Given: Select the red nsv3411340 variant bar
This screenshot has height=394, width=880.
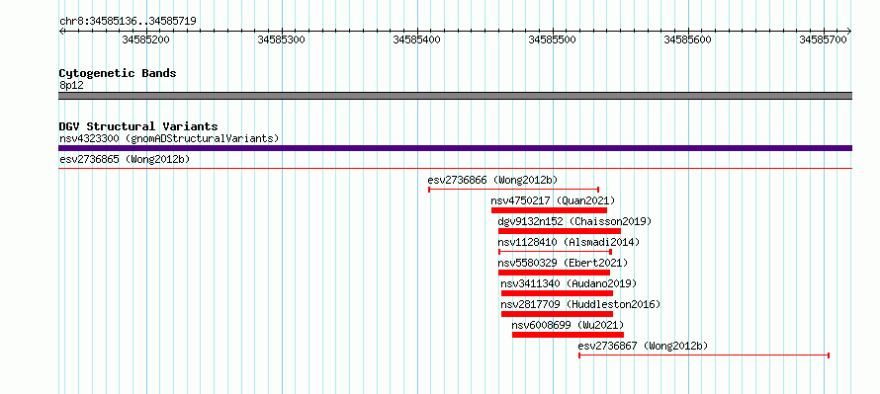Looking at the screenshot, I should 557,293.
